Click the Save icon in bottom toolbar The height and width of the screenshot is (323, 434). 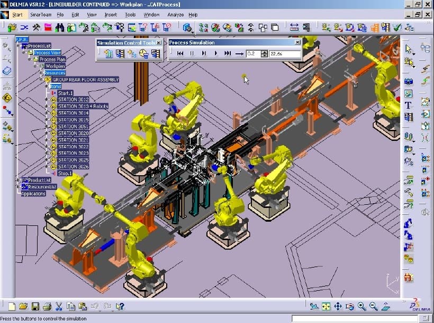[35, 306]
